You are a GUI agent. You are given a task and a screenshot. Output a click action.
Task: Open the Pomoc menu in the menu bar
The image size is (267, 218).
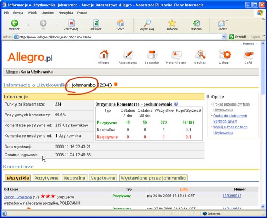pos(82,13)
